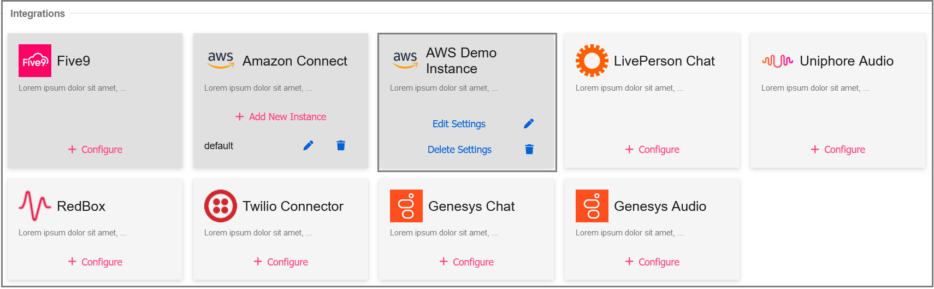Click the Amazon Connect description text

pyautogui.click(x=258, y=88)
